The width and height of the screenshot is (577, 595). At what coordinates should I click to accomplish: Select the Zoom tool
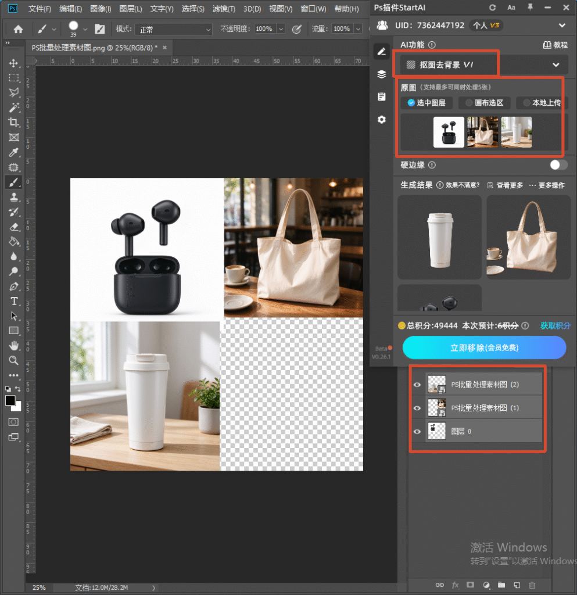point(14,360)
